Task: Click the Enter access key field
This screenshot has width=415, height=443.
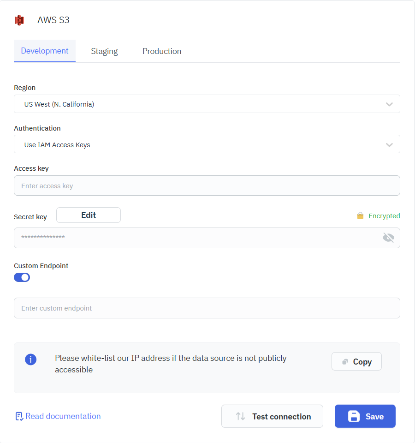Action: (207, 185)
